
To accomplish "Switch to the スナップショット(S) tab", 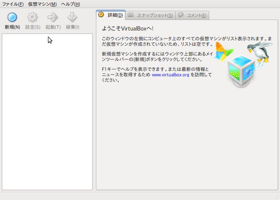I will tap(151, 15).
